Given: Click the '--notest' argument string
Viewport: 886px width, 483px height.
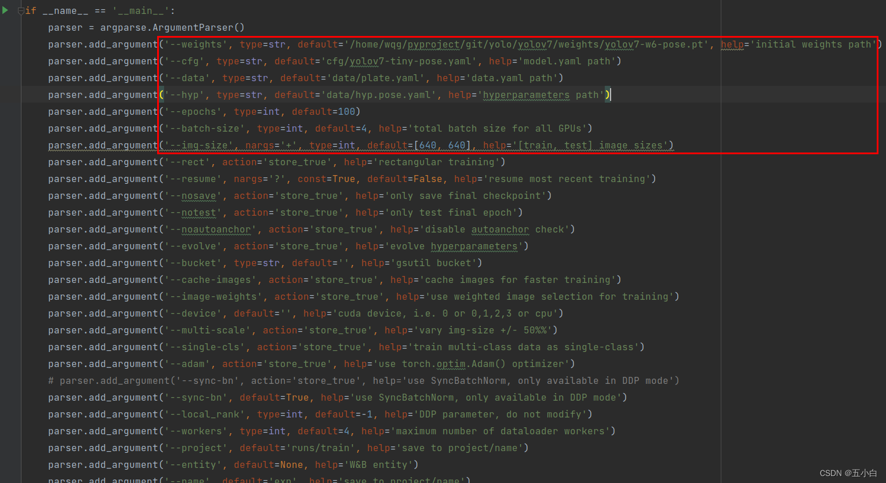Looking at the screenshot, I should pos(193,213).
